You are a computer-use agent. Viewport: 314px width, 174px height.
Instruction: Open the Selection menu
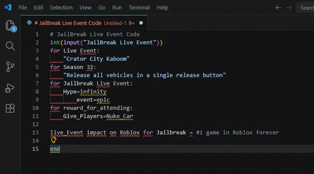click(61, 7)
